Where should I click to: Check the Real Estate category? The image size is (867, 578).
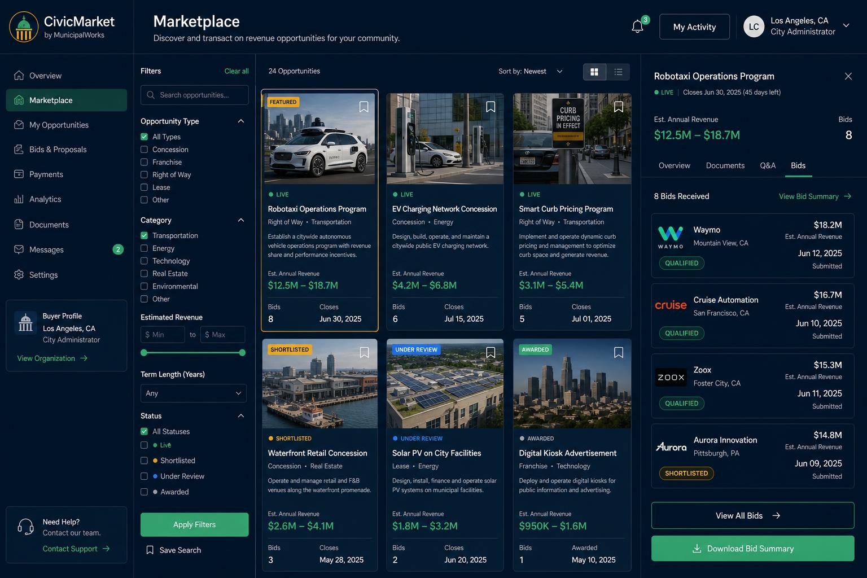[x=144, y=274]
